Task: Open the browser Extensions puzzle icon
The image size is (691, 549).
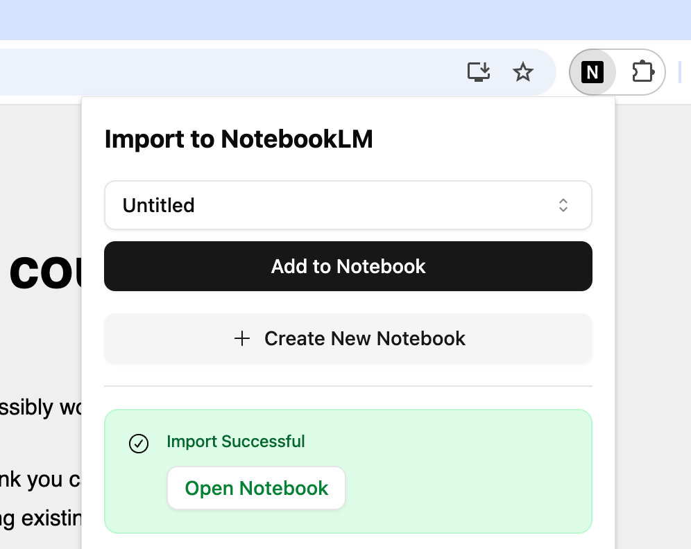Action: [x=643, y=72]
